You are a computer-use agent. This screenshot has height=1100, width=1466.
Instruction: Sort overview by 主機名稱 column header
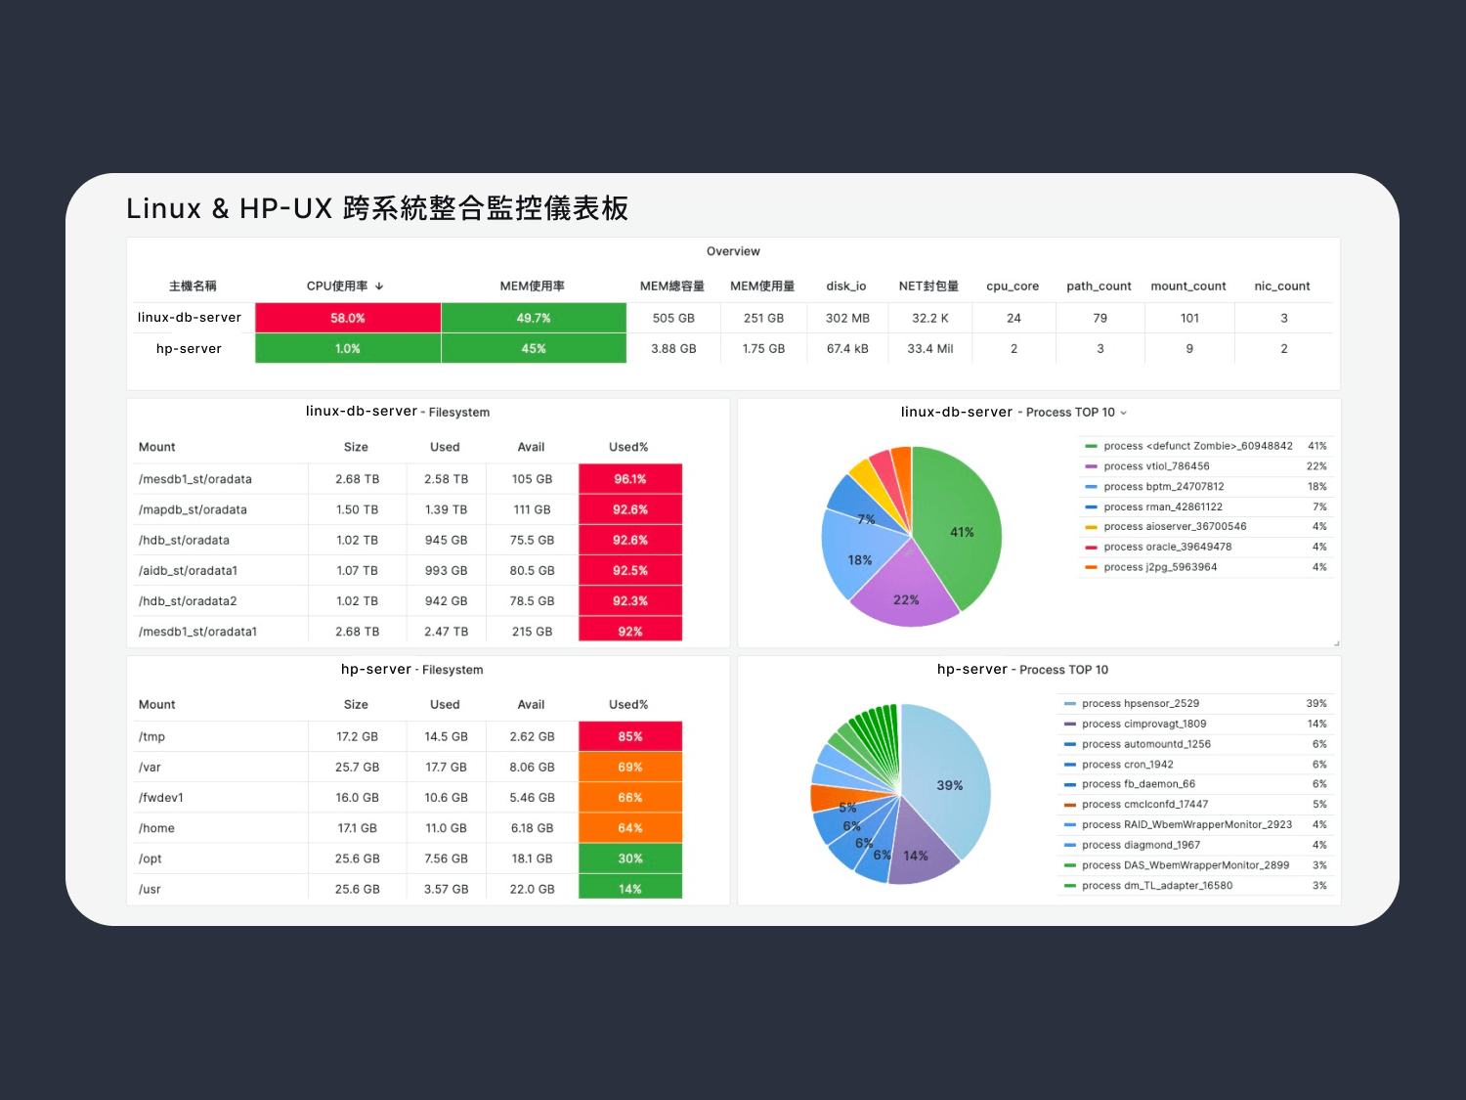pos(193,286)
